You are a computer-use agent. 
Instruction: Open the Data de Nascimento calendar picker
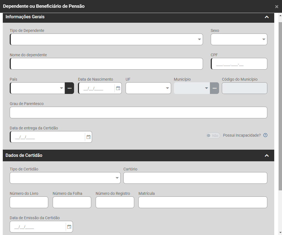tap(118, 88)
